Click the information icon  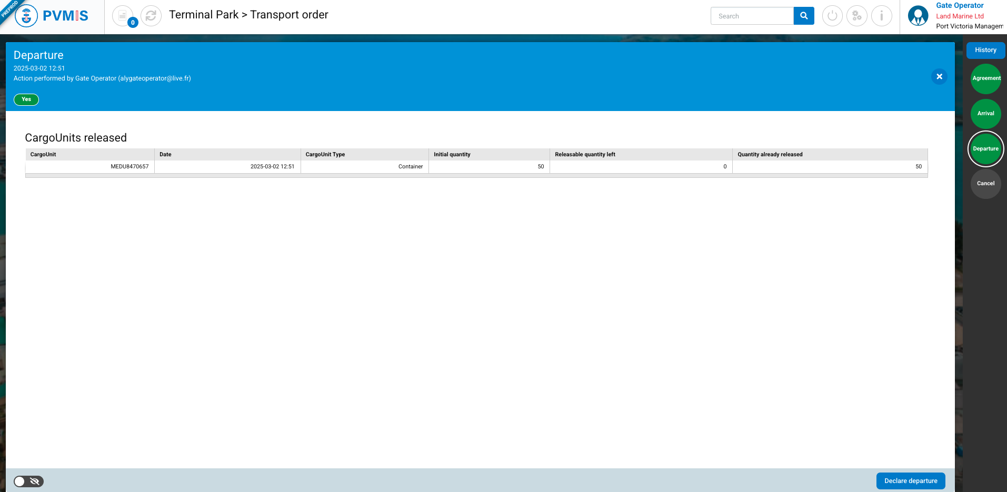(x=881, y=16)
